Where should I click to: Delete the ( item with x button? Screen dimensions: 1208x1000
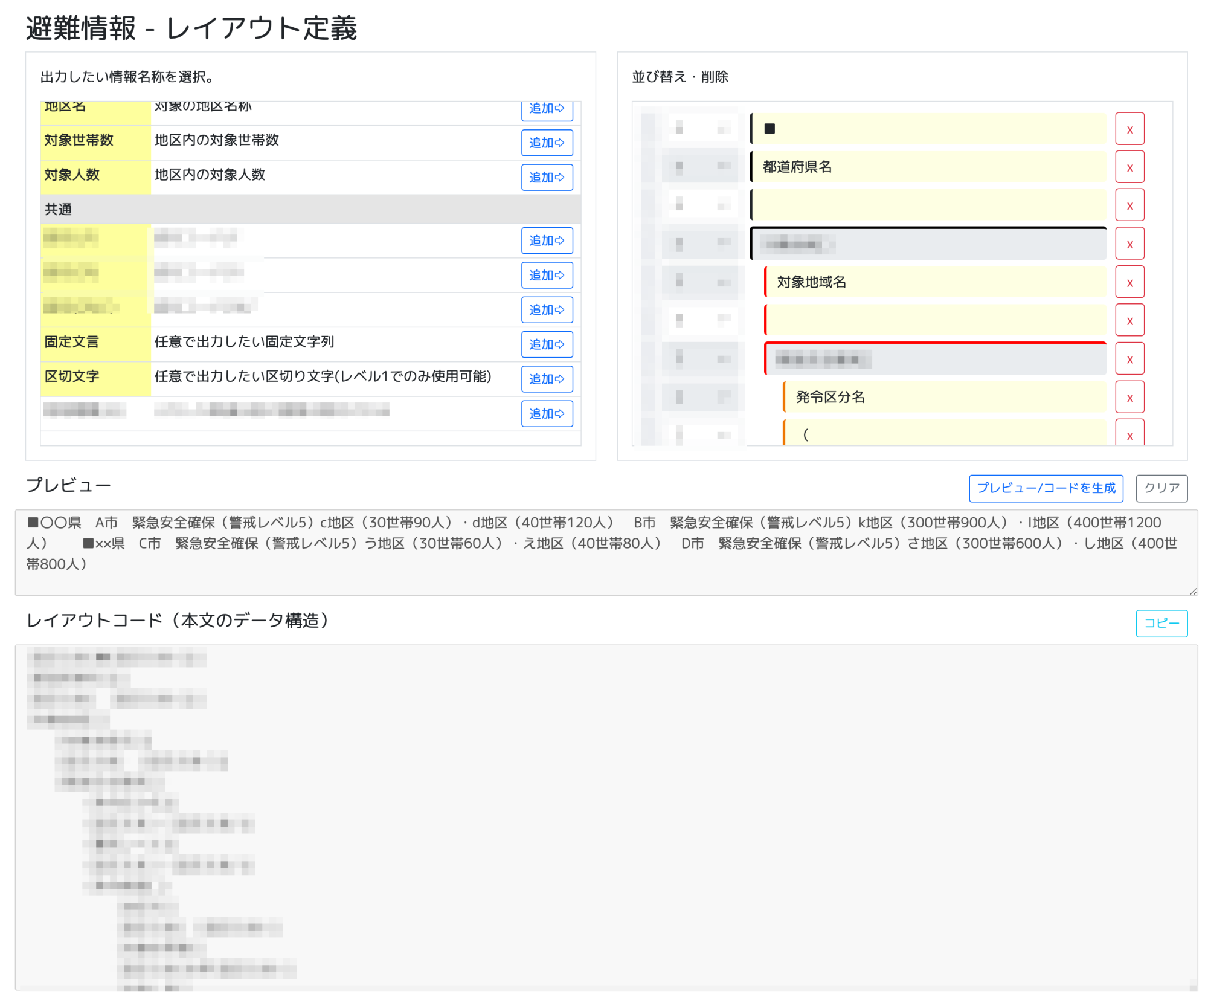tap(1129, 434)
